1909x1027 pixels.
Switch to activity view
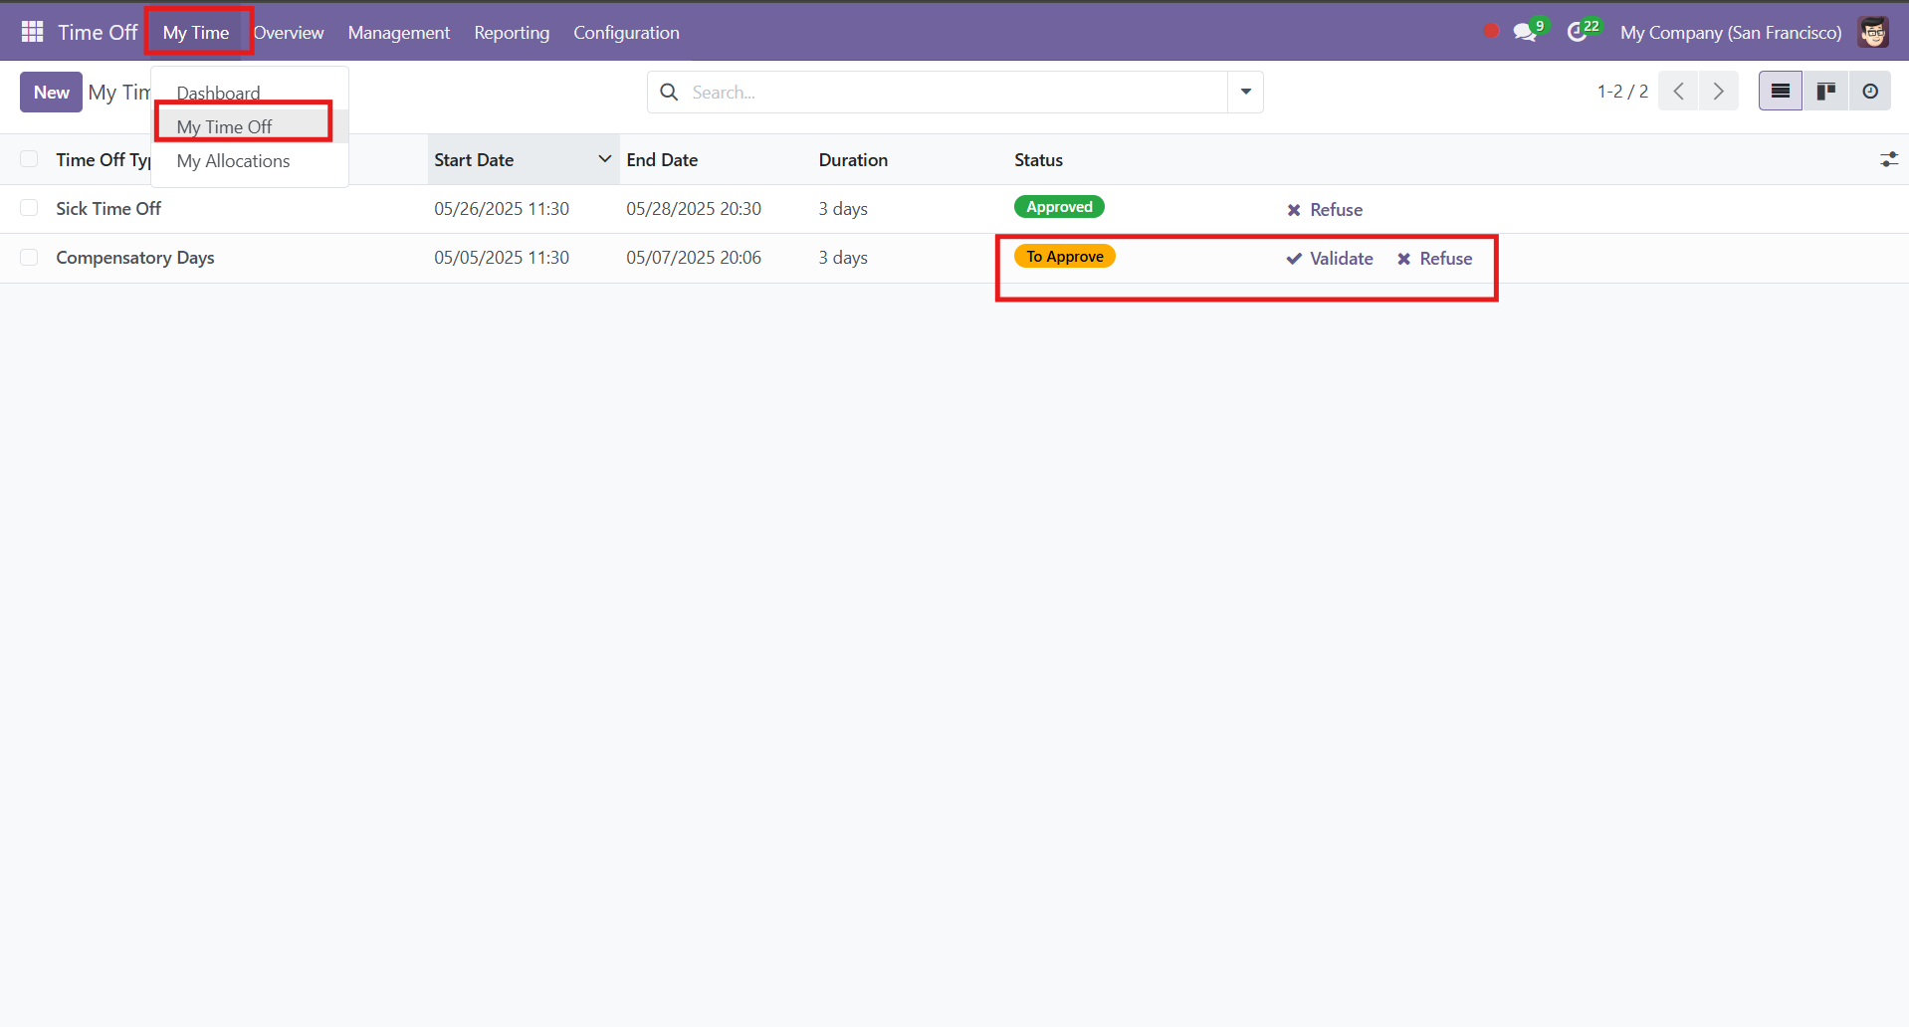click(1870, 91)
